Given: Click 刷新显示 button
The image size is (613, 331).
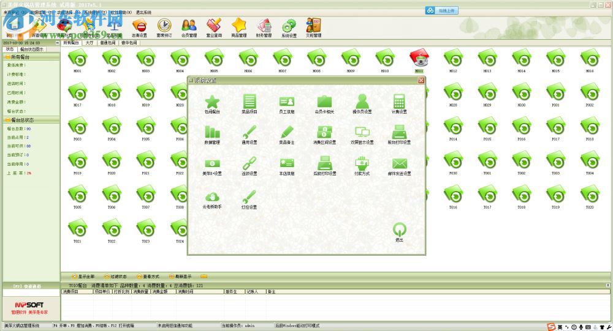Looking at the screenshot, I should click(x=180, y=277).
